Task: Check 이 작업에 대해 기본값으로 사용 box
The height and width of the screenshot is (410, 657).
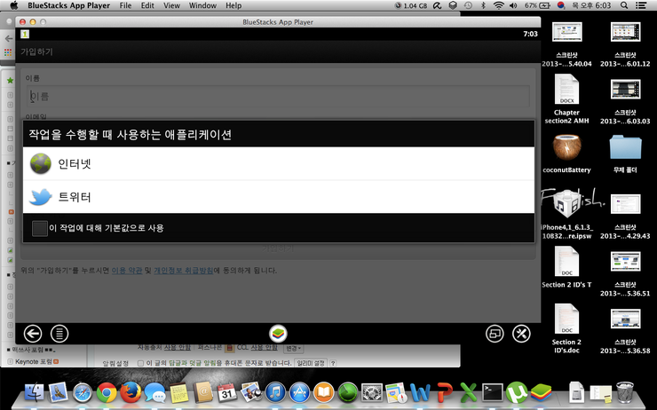Action: point(40,228)
